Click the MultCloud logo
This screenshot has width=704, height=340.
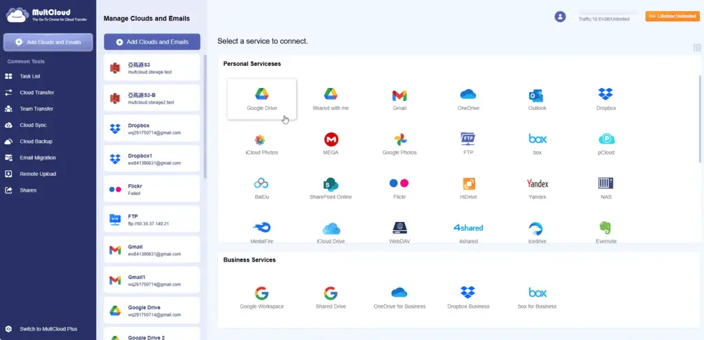[46, 15]
